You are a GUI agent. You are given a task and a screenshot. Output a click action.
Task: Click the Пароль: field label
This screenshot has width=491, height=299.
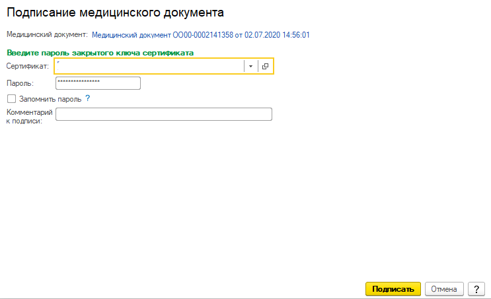[20, 83]
